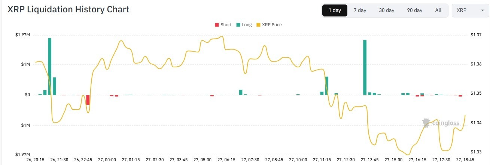This screenshot has width=490, height=165.
Task: Switch to the 7 day tab
Action: click(x=360, y=10)
